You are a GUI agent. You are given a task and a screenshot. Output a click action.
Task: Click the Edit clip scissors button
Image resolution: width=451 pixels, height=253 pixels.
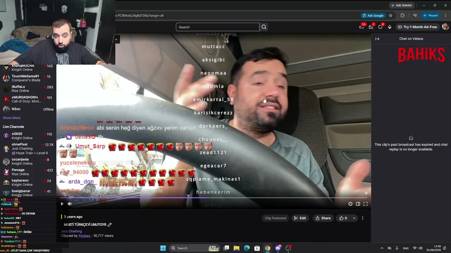(x=300, y=218)
